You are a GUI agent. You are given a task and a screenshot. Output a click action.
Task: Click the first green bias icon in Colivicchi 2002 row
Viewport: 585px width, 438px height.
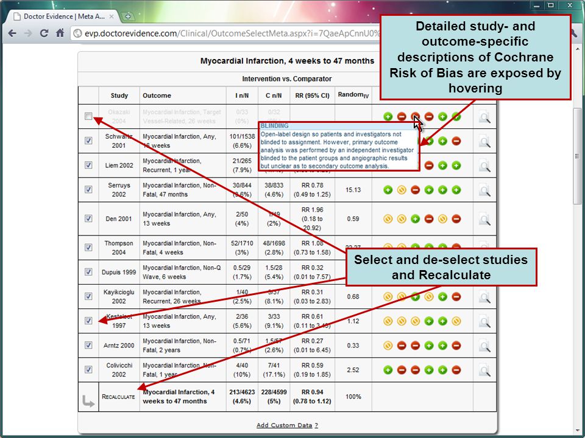[x=388, y=370]
